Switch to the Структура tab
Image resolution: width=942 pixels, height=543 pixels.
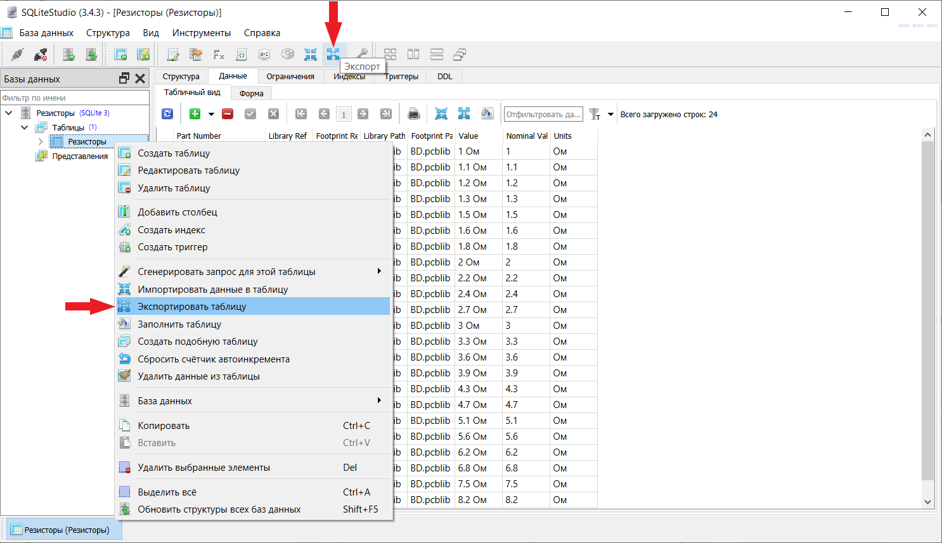[181, 77]
